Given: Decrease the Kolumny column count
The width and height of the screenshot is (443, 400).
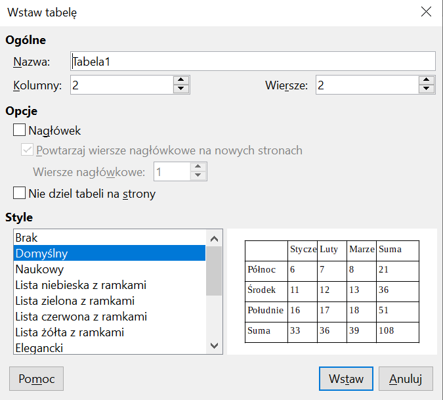Looking at the screenshot, I should 181,89.
